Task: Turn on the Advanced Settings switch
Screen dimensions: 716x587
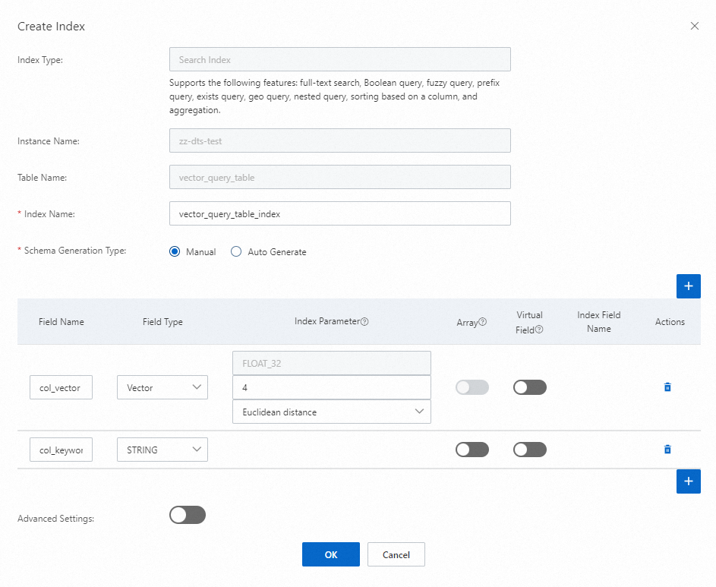Action: click(x=188, y=516)
